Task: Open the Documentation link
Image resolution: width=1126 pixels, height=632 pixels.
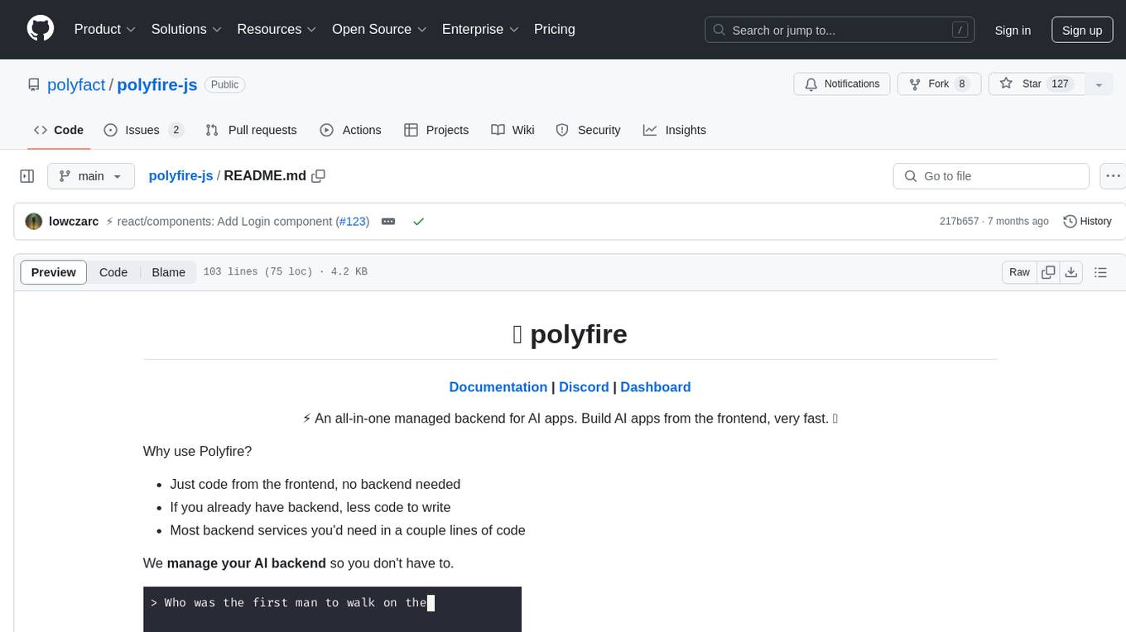Action: click(498, 387)
